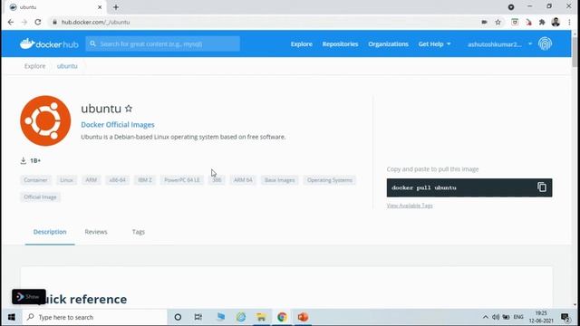Viewport: 580px width, 326px height.
Task: Show hidden system tray icons
Action: 486,317
